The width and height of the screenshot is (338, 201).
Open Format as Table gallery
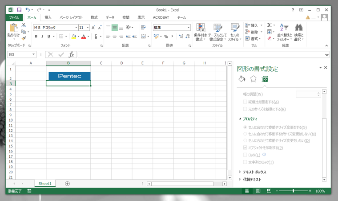pos(218,32)
